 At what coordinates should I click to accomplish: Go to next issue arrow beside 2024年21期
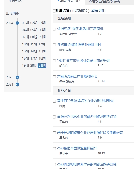pos(80,1)
